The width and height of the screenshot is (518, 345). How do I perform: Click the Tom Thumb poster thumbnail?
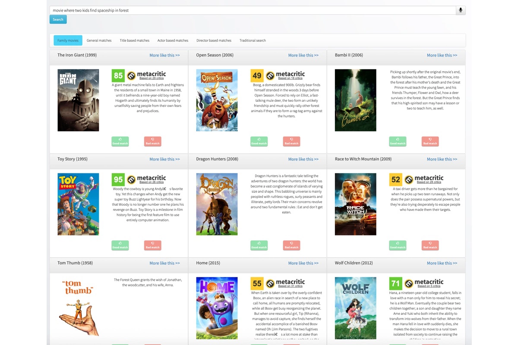[x=78, y=308]
